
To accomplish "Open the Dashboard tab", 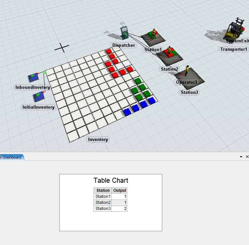I will click(x=12, y=157).
